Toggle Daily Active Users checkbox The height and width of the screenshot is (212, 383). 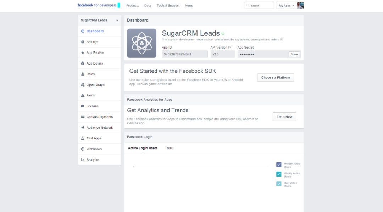tap(279, 184)
